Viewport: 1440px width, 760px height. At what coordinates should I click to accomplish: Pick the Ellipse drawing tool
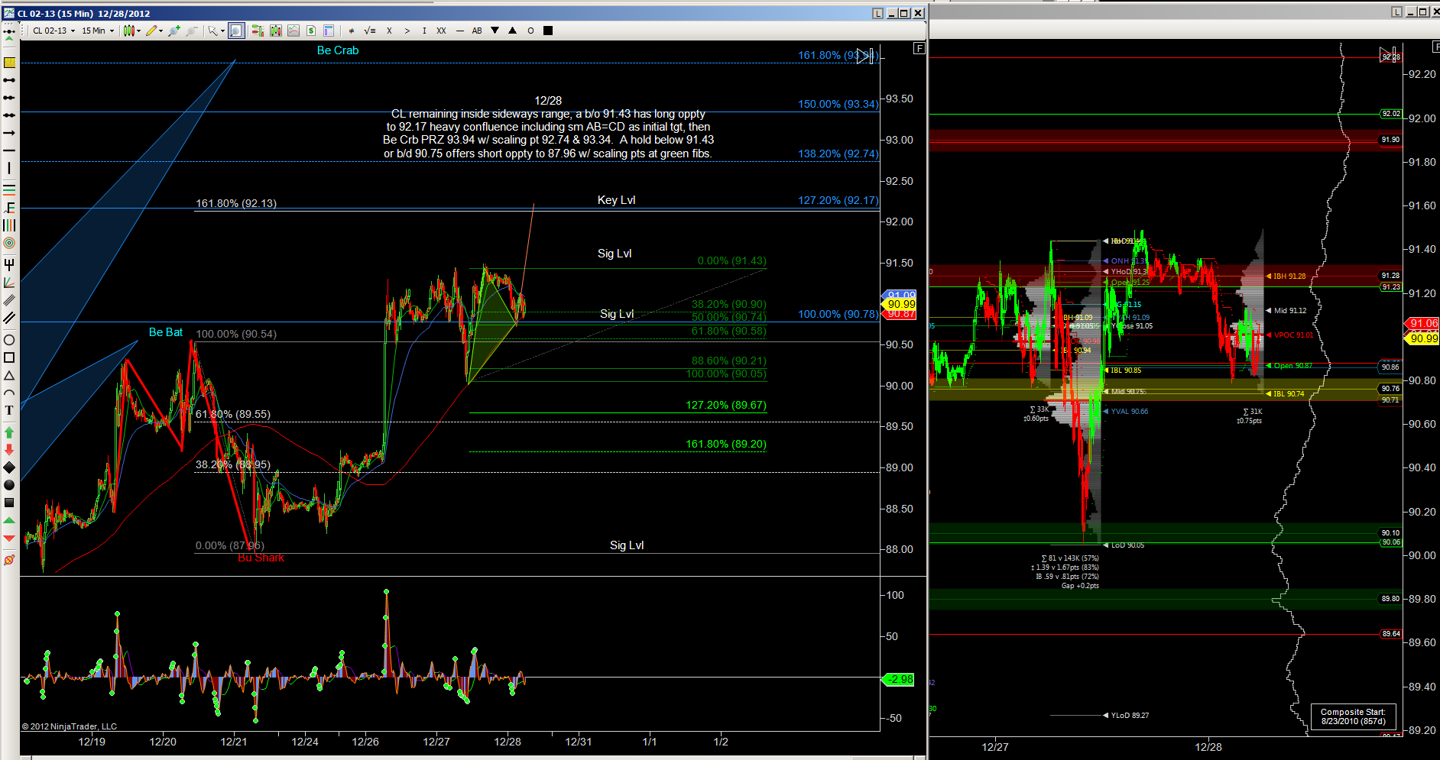pos(9,340)
